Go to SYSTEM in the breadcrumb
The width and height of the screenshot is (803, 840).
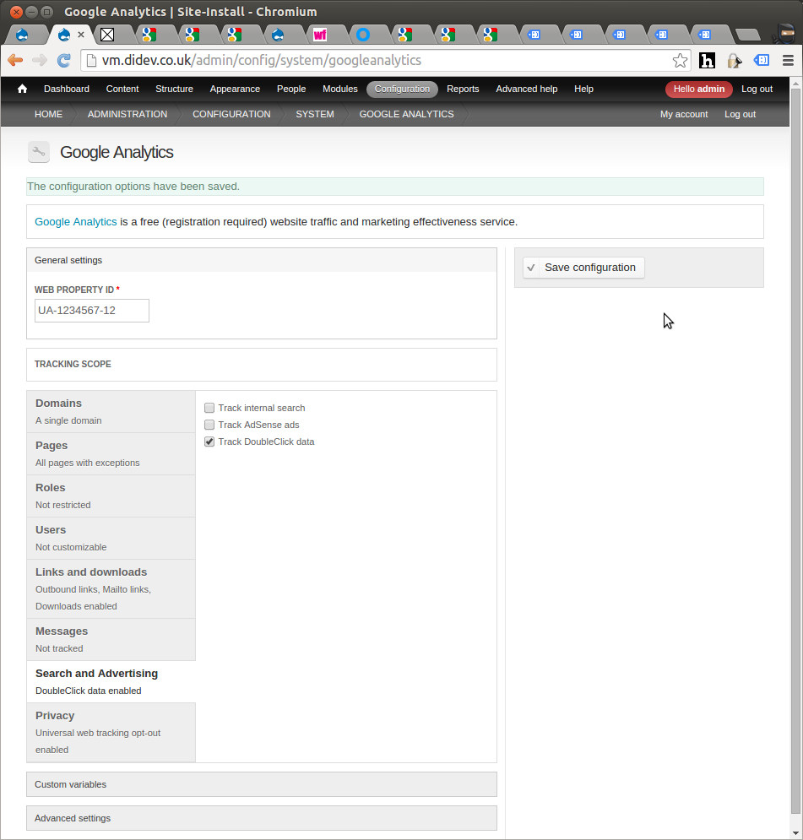[x=315, y=114]
